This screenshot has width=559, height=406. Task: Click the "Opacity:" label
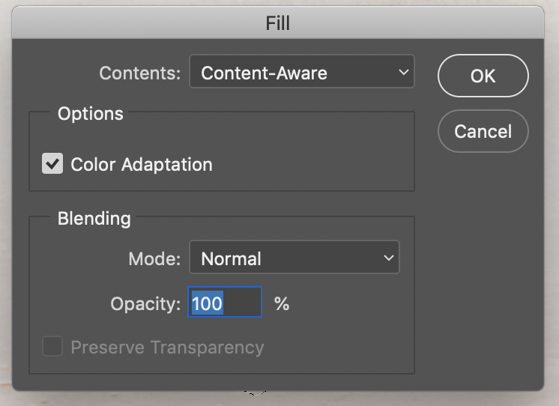(x=145, y=303)
